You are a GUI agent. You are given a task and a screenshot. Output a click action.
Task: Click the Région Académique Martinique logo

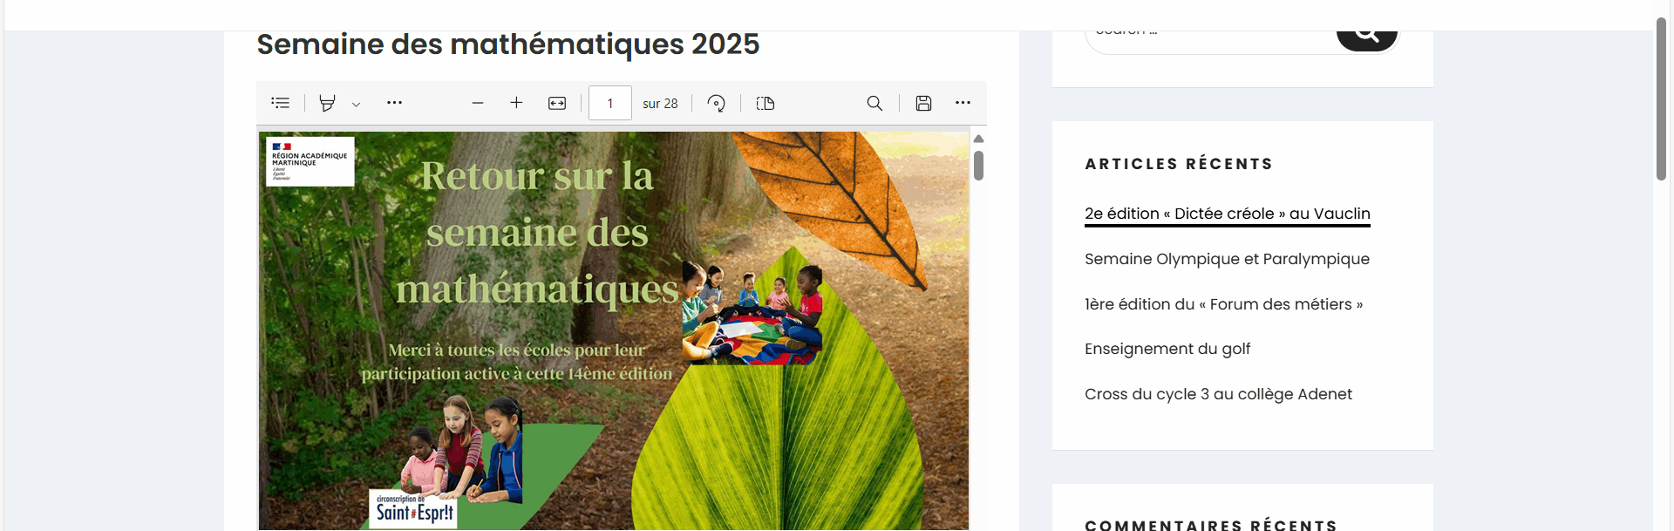(310, 161)
